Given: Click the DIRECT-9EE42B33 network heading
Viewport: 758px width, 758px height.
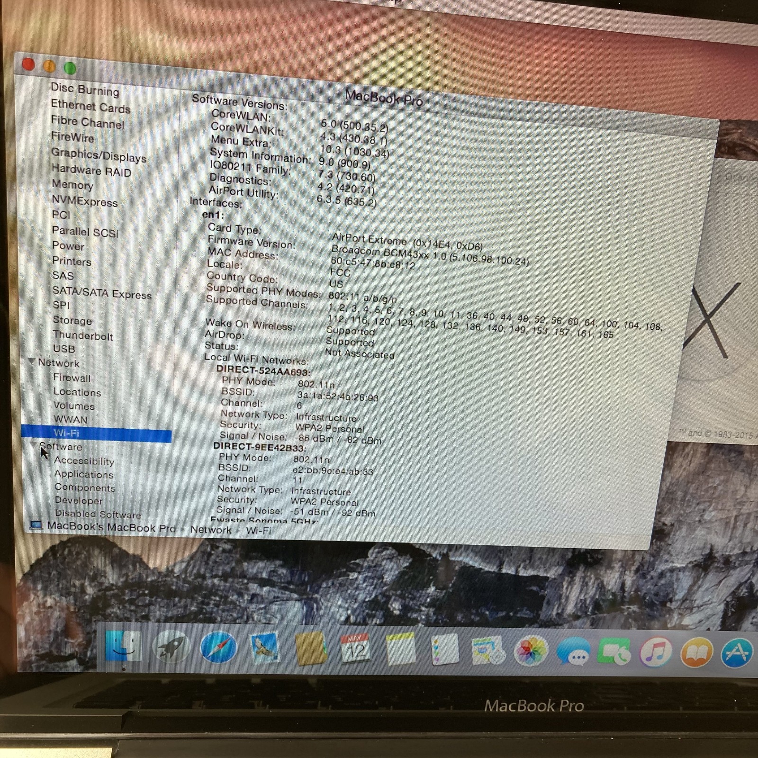Looking at the screenshot, I should (x=260, y=447).
